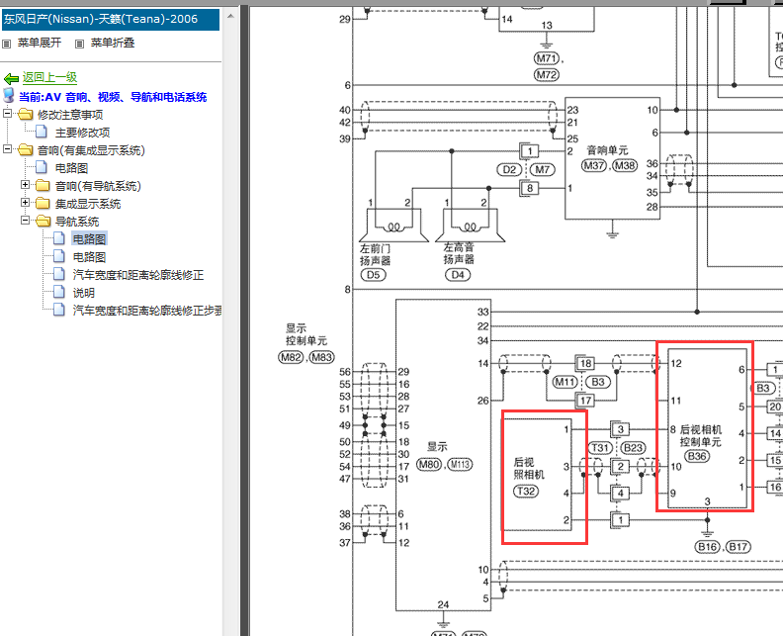Click the 菜单折叠 list icon
The height and width of the screenshot is (636, 783).
coord(79,44)
